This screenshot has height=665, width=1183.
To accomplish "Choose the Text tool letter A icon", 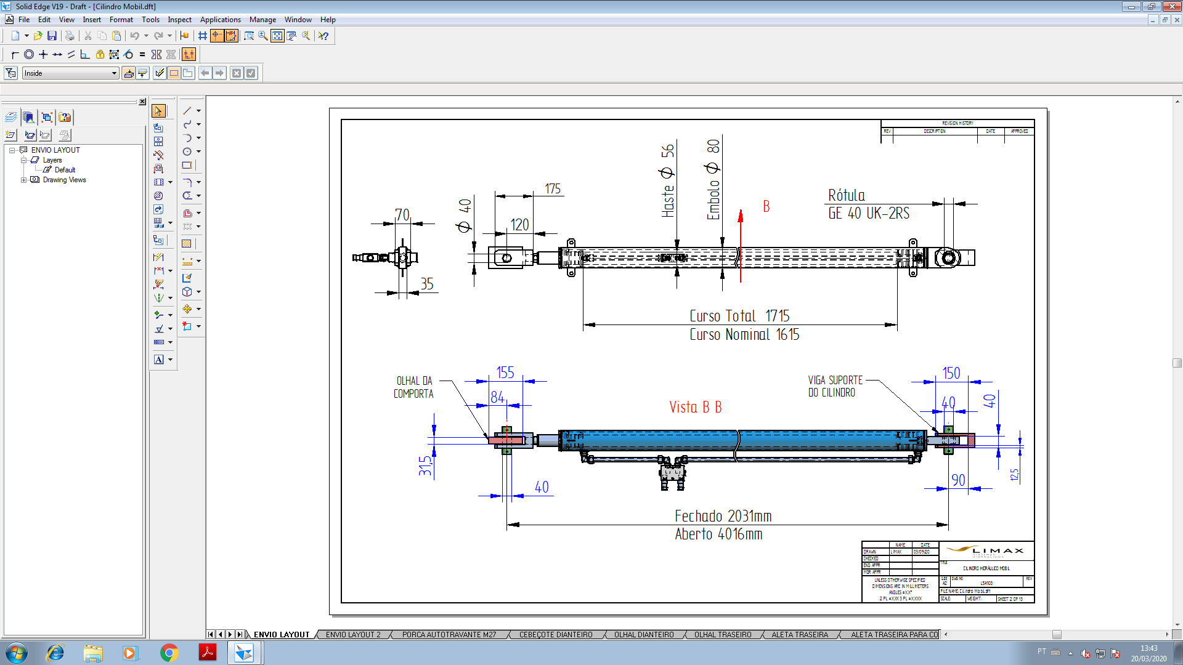I will click(159, 359).
